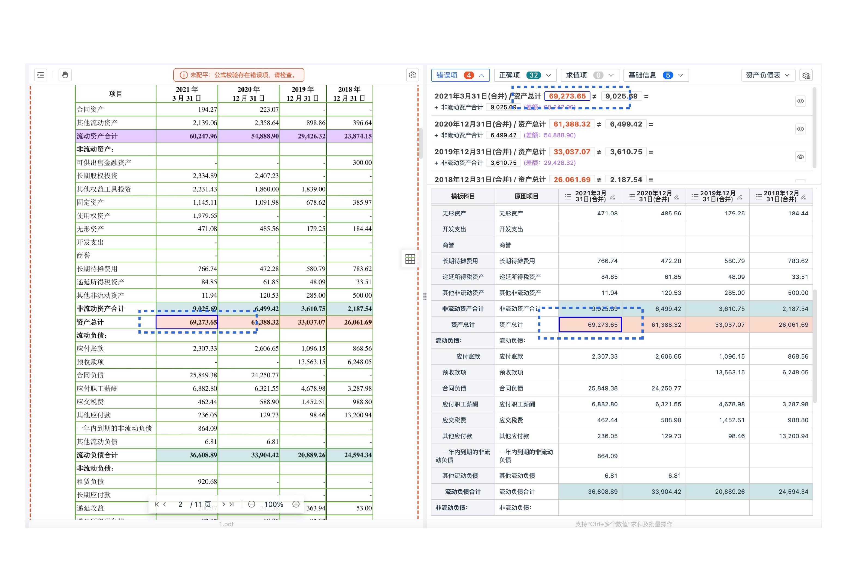Select the hand pan tool
This screenshot has height=576, width=848.
65,75
